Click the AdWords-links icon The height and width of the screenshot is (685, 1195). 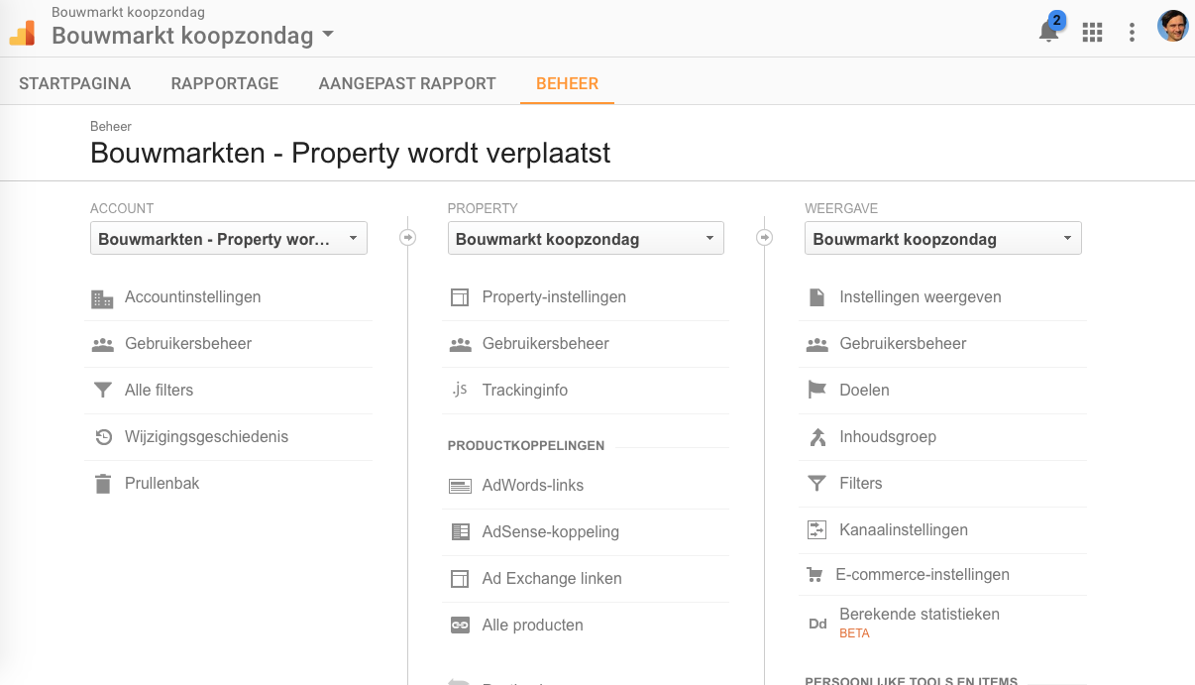click(x=460, y=486)
